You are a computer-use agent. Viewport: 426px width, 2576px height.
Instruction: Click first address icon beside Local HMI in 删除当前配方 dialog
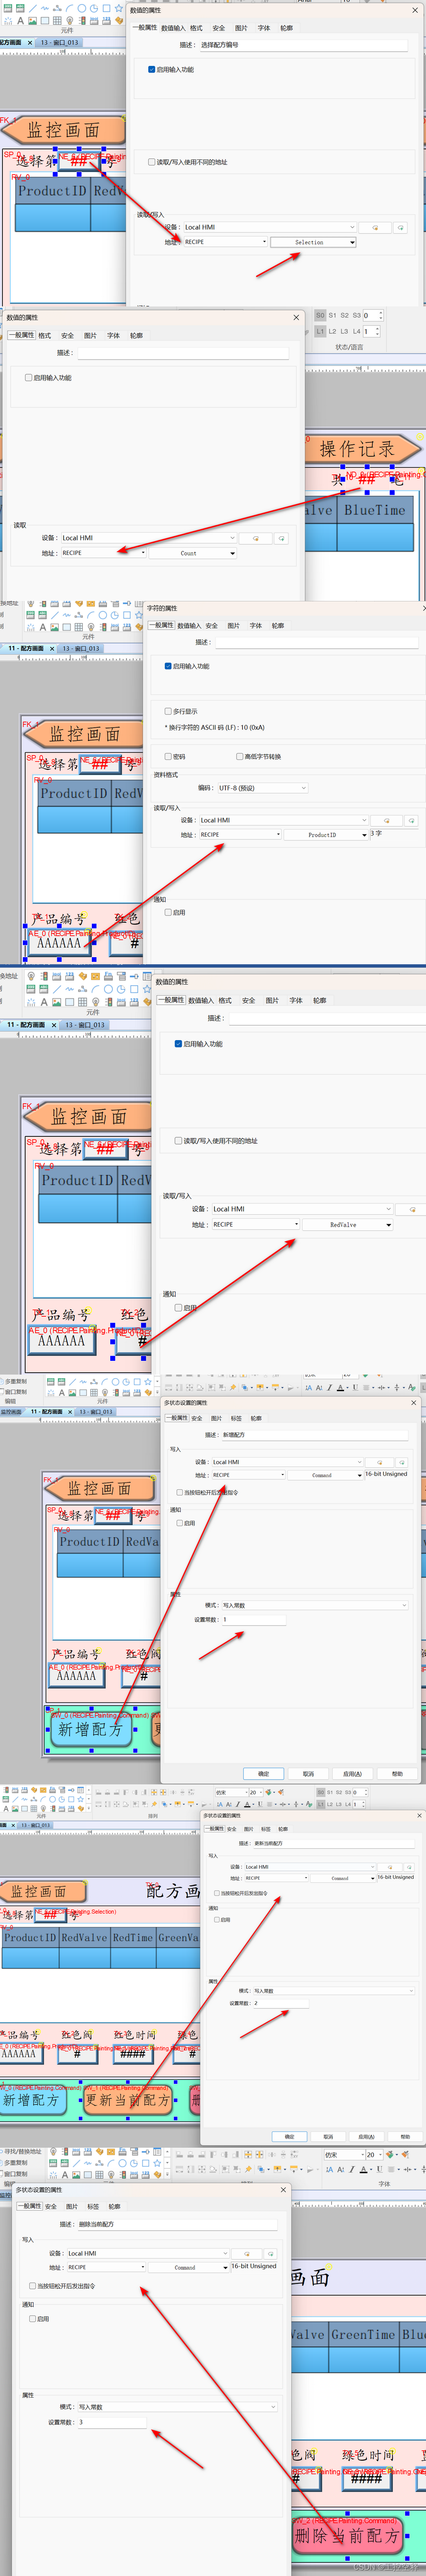click(x=247, y=2253)
